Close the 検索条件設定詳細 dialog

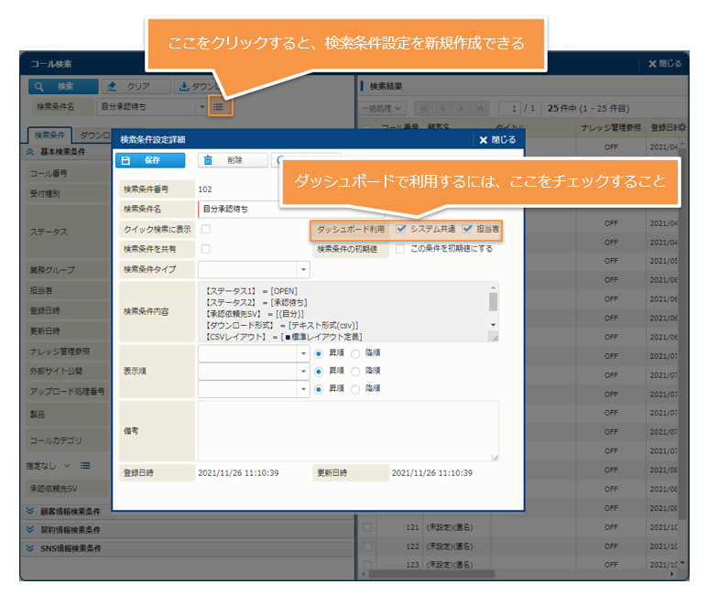(x=497, y=140)
